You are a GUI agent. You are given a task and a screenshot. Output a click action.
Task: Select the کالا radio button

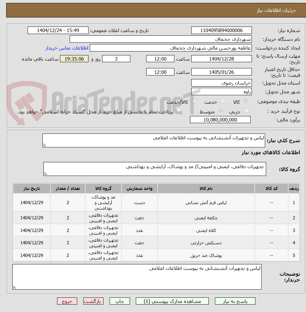[246, 101]
